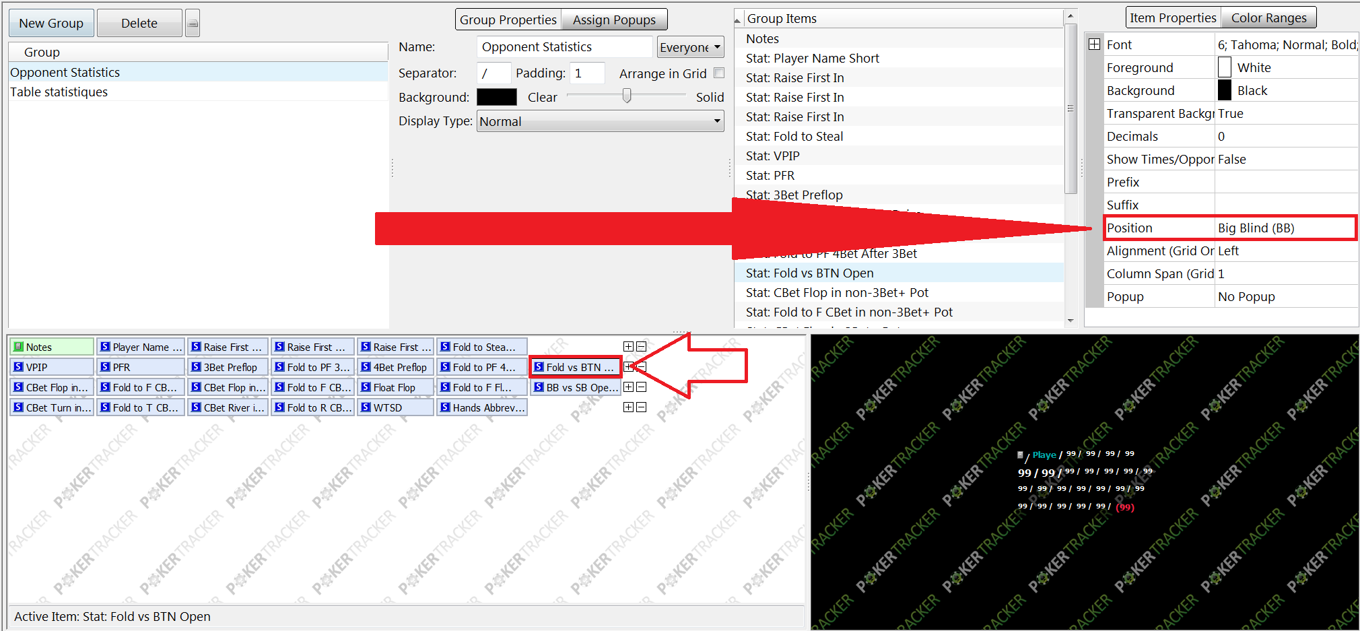The image size is (1360, 631).
Task: Click the plus icon beside BB vs SB Ope...
Action: [x=628, y=387]
